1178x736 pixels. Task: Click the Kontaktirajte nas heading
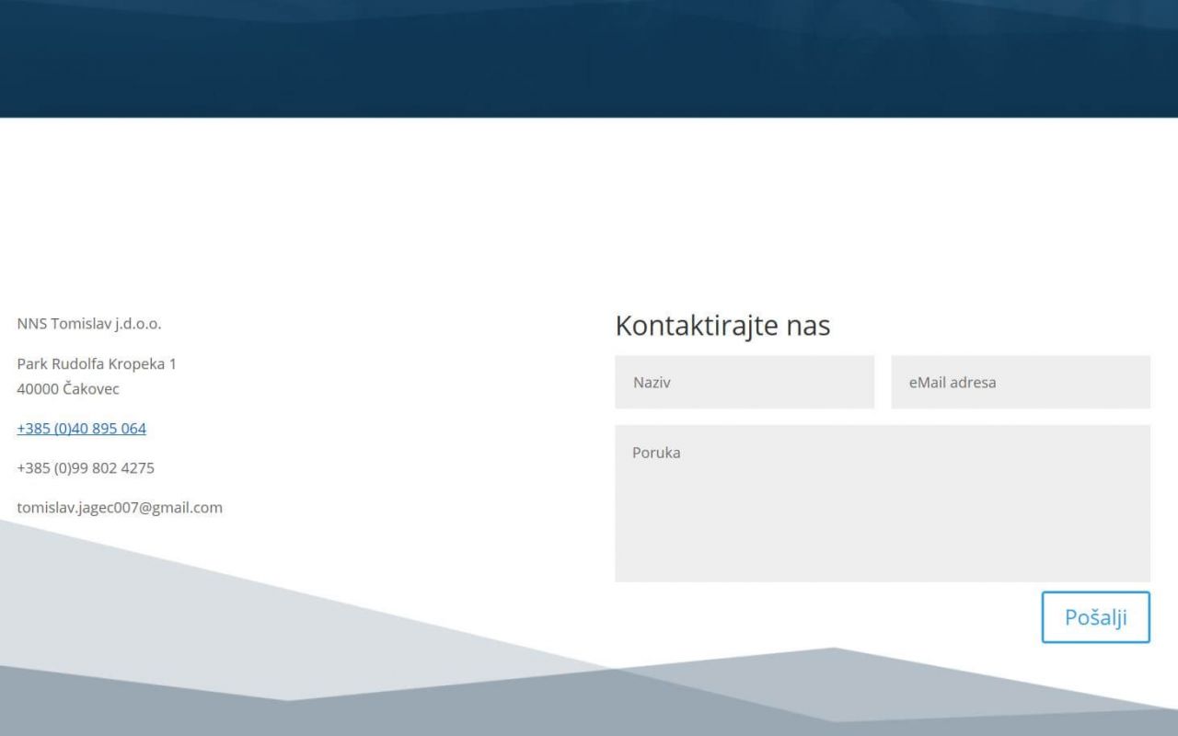point(722,326)
